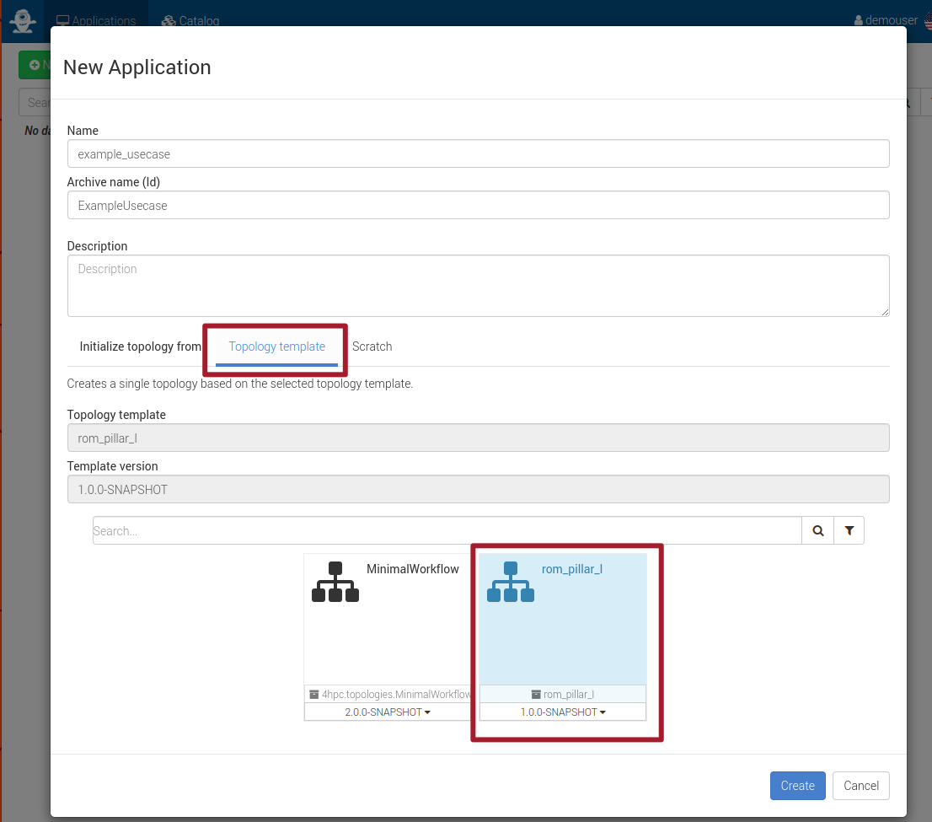
Task: Open the filter funnel icon
Action: pos(849,530)
